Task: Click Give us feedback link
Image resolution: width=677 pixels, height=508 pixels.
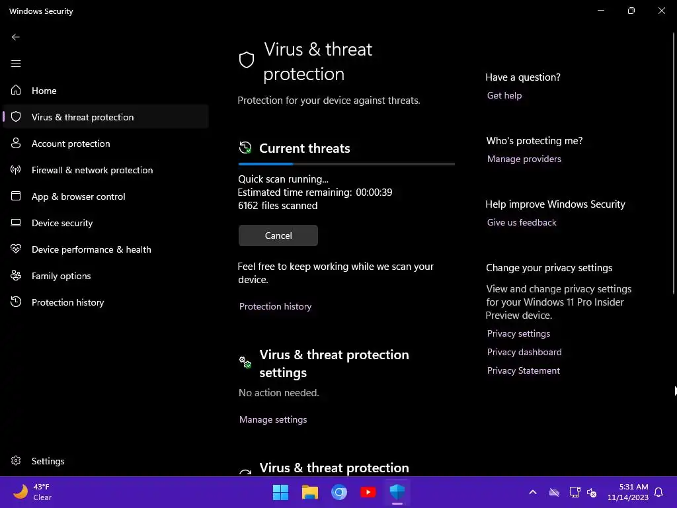Action: 522,222
